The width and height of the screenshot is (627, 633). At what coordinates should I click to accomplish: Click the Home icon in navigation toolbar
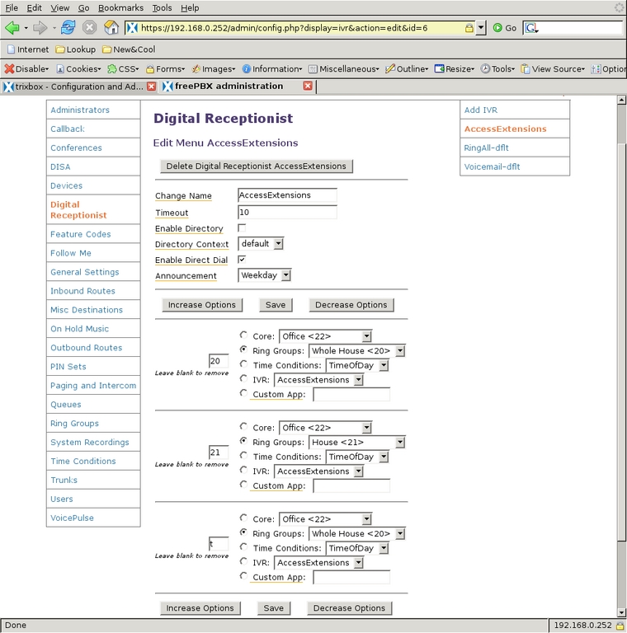click(111, 27)
